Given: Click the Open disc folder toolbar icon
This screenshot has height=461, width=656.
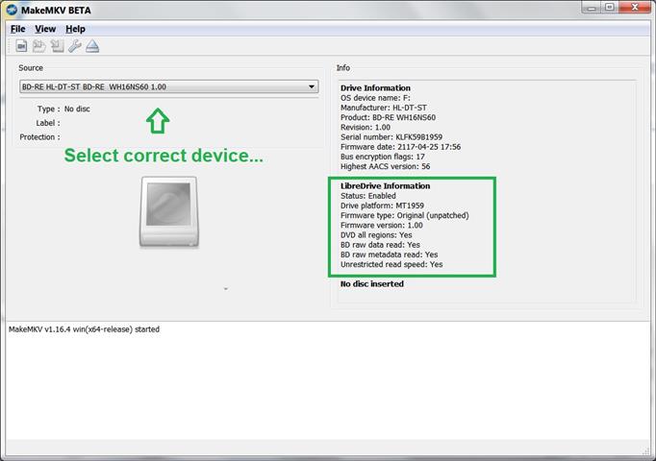Looking at the screenshot, I should click(38, 46).
